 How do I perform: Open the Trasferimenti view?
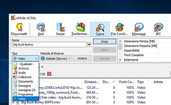pos(80,29)
